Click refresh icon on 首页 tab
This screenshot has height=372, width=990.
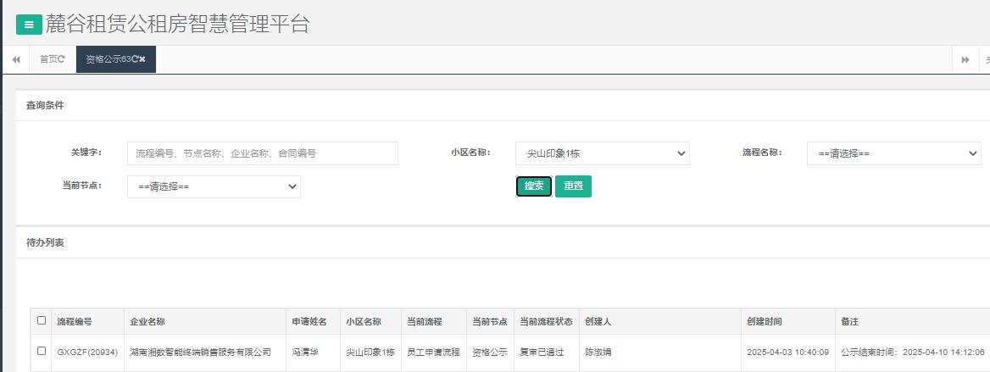click(61, 59)
